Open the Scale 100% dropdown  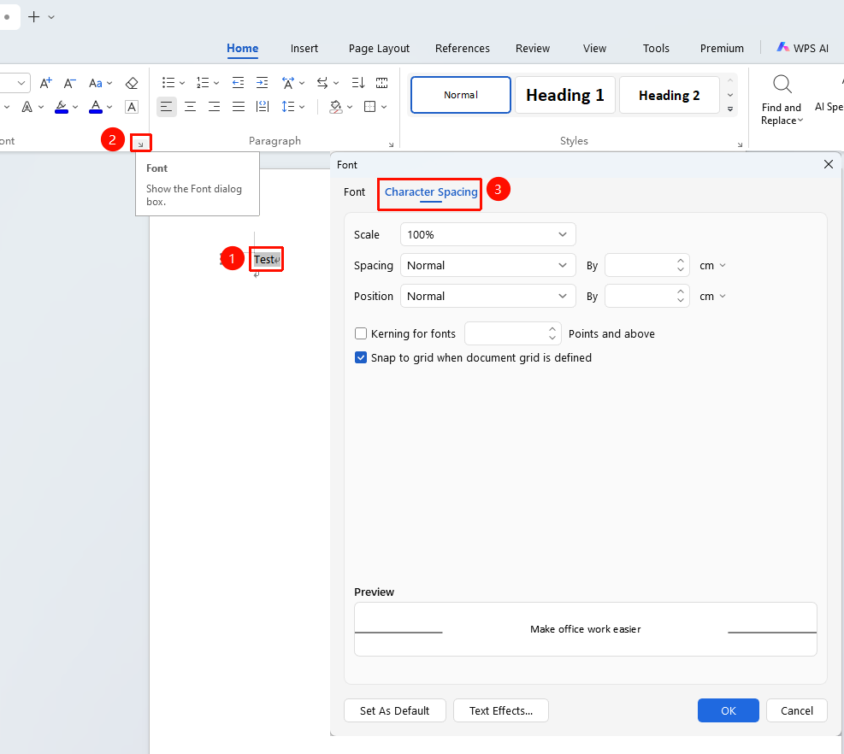(488, 234)
